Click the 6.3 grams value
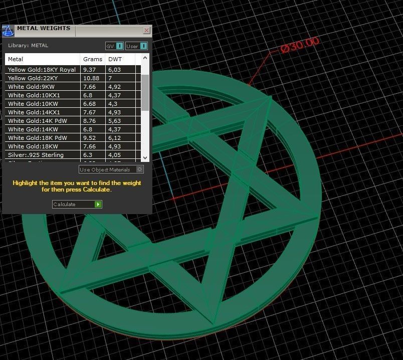This screenshot has height=360, width=403. (87, 155)
